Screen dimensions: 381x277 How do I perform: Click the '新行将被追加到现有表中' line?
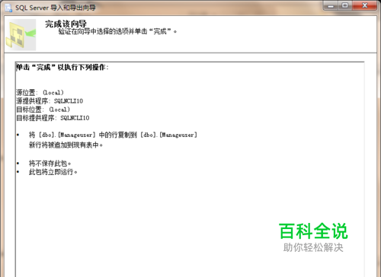pos(66,145)
